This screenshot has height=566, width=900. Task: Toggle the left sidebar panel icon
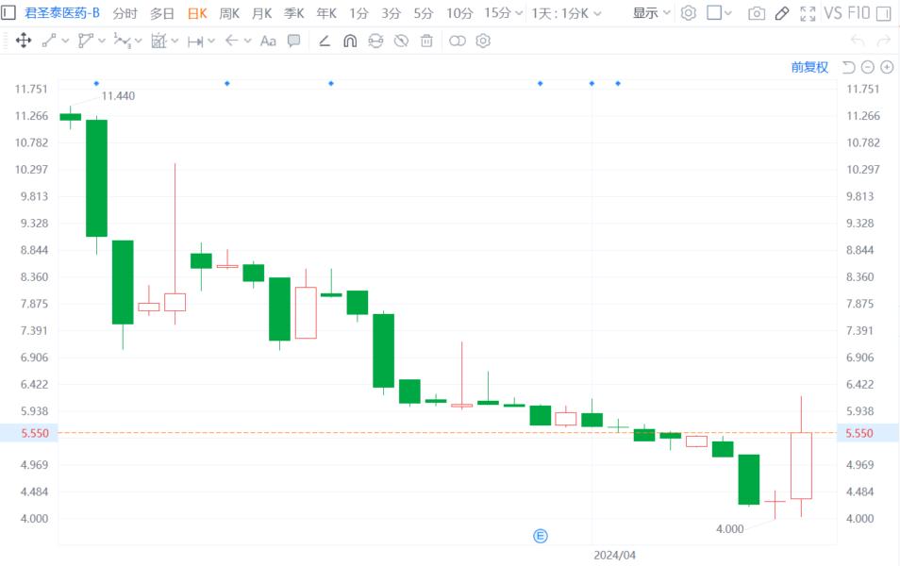click(x=8, y=12)
